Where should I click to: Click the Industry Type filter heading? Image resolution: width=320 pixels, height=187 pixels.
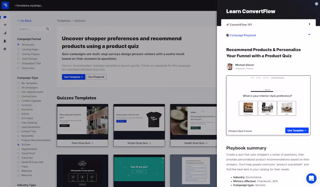tap(27, 185)
